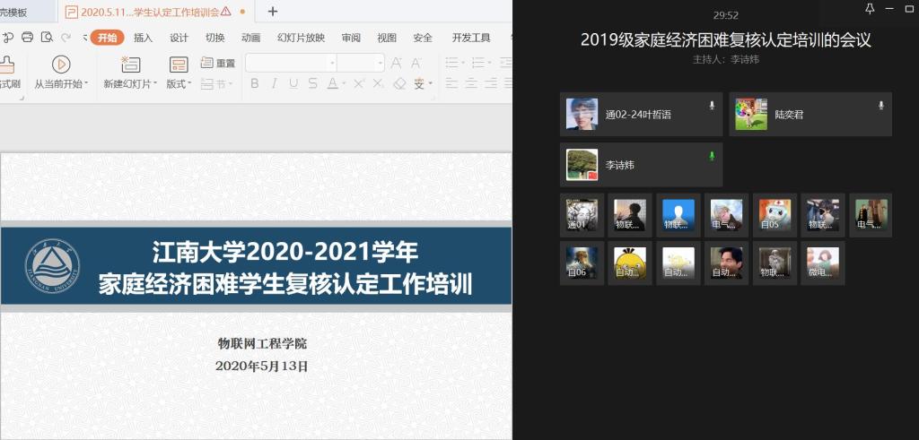
Task: Center align text in paragraph group
Action: (471, 83)
